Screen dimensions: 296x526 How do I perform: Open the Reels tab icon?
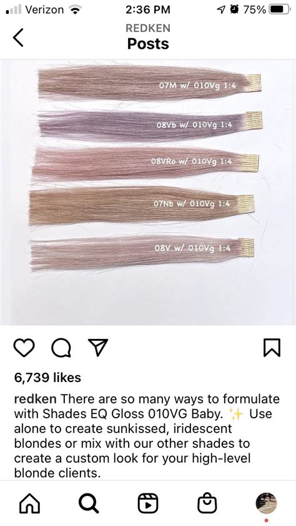(148, 503)
